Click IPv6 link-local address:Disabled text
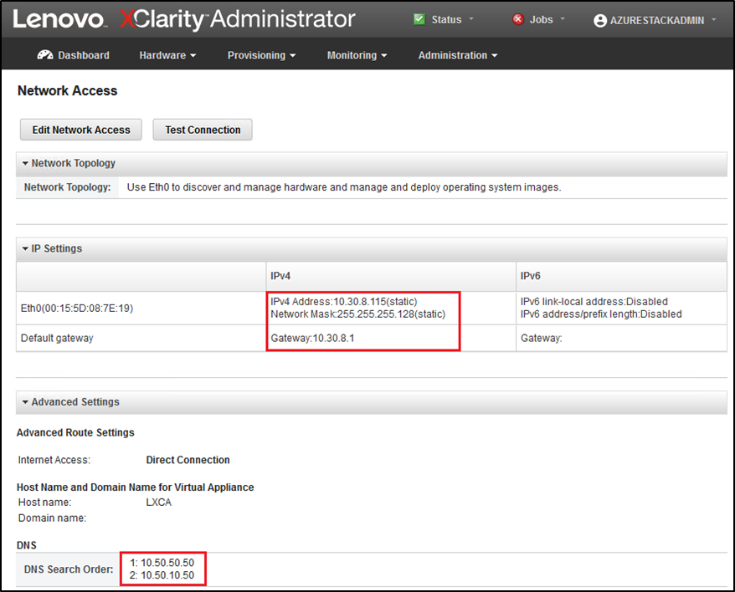 [594, 302]
